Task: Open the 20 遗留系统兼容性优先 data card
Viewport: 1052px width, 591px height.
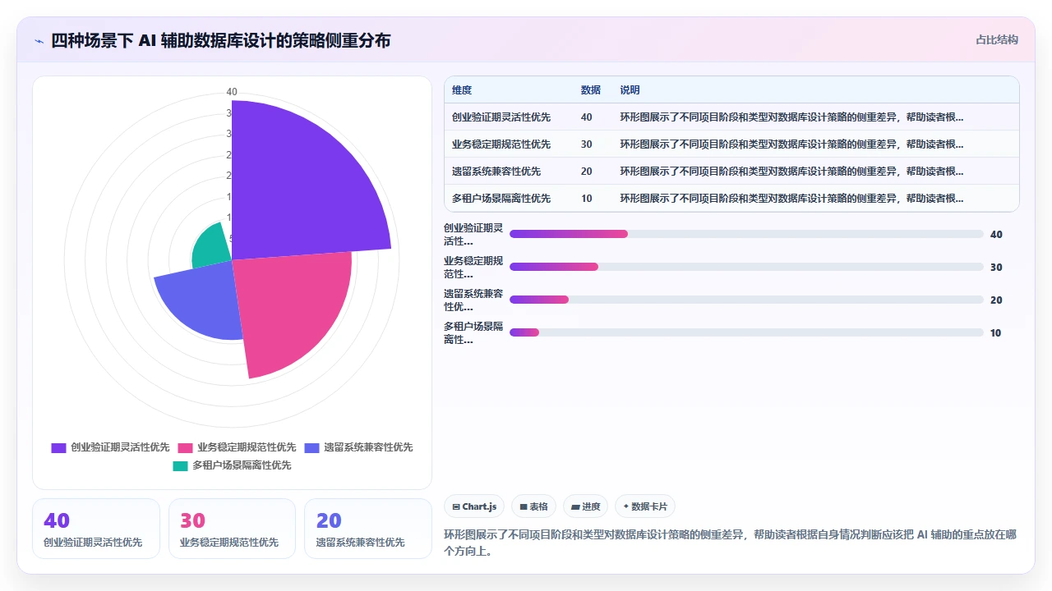Action: [367, 529]
